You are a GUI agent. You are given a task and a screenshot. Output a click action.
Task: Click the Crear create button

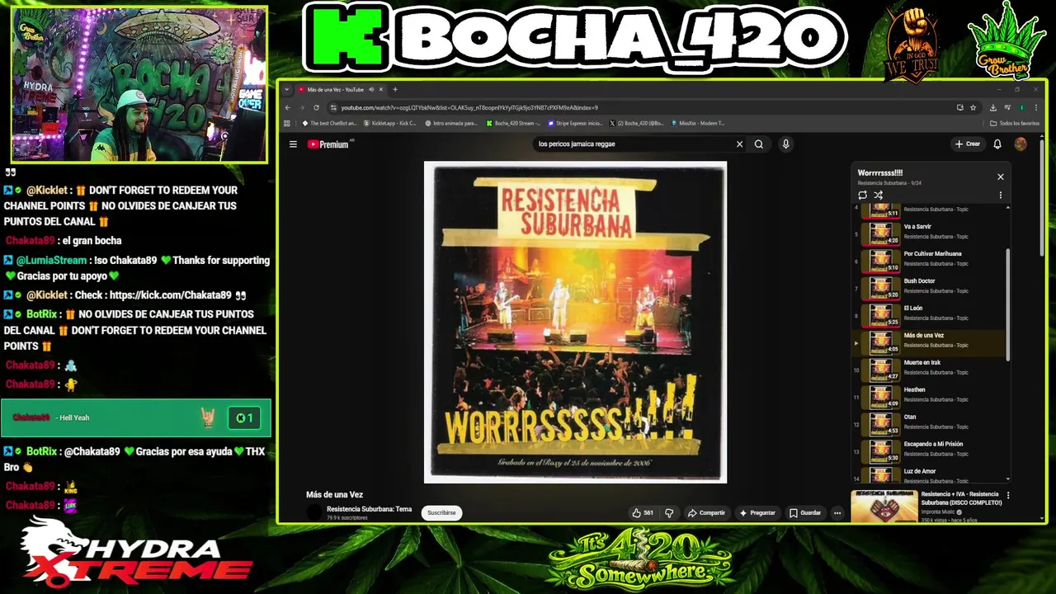968,144
